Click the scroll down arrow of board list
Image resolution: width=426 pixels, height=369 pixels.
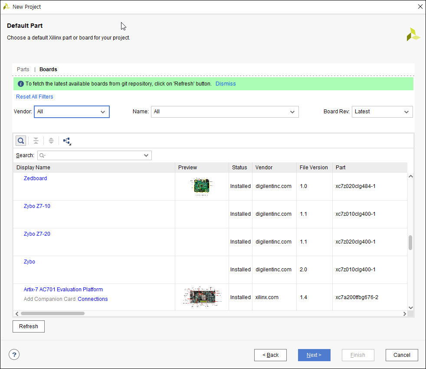tap(411, 308)
